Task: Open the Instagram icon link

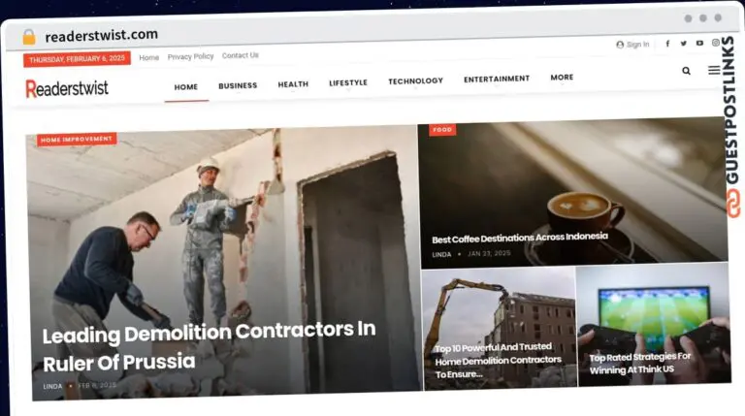Action: point(716,43)
